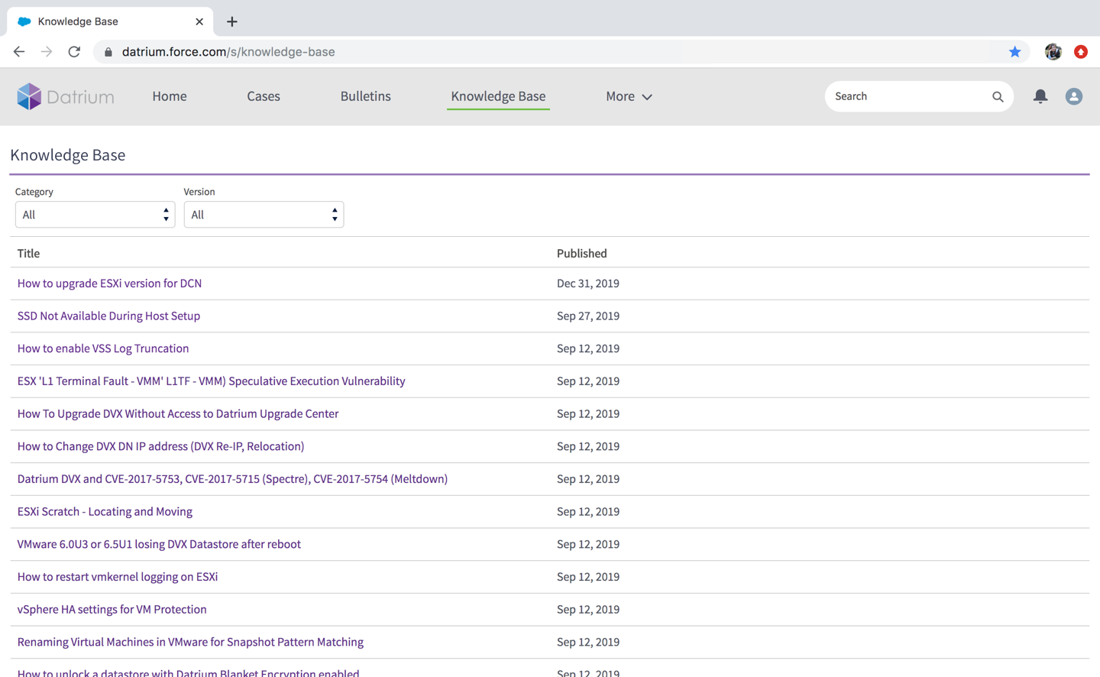Viewport: 1100px width, 677px height.
Task: Click the Sep 27, 2019 date
Action: (x=588, y=316)
